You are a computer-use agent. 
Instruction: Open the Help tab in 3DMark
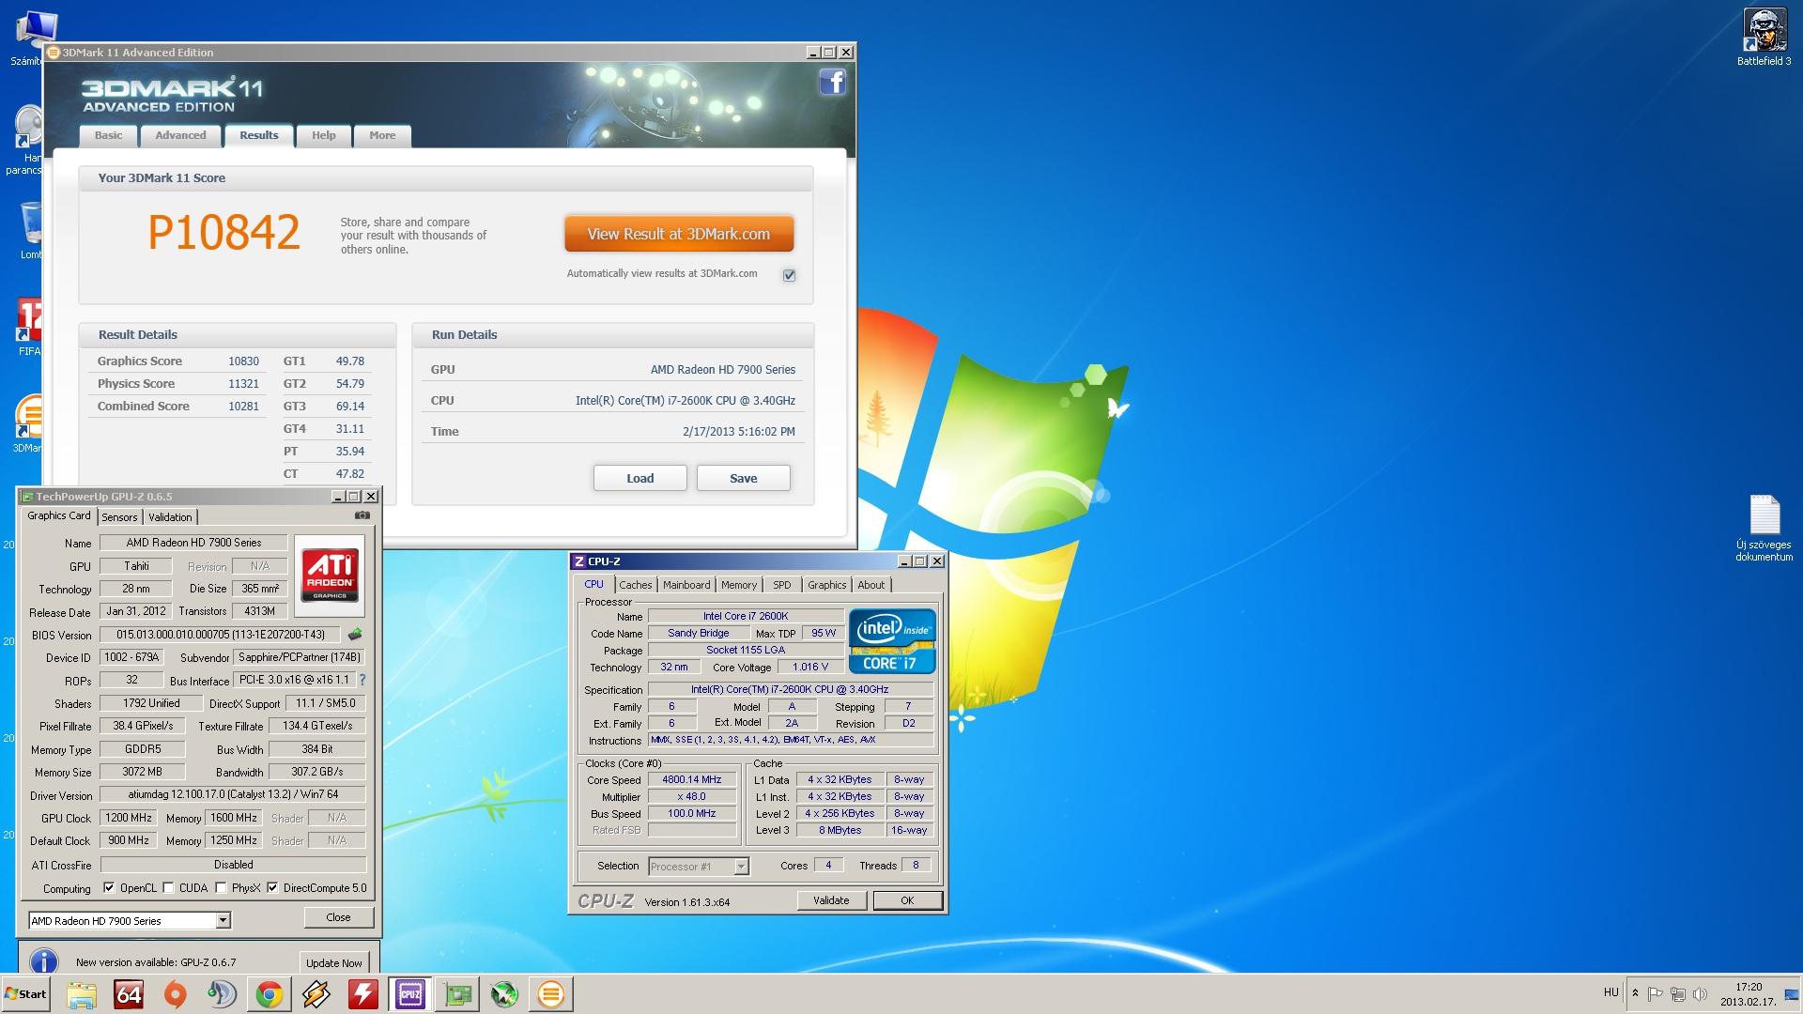coord(324,135)
